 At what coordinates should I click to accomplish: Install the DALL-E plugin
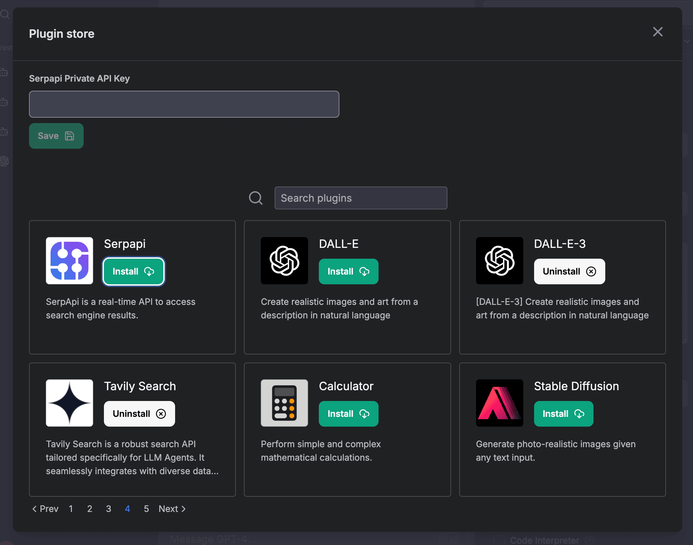coord(349,271)
